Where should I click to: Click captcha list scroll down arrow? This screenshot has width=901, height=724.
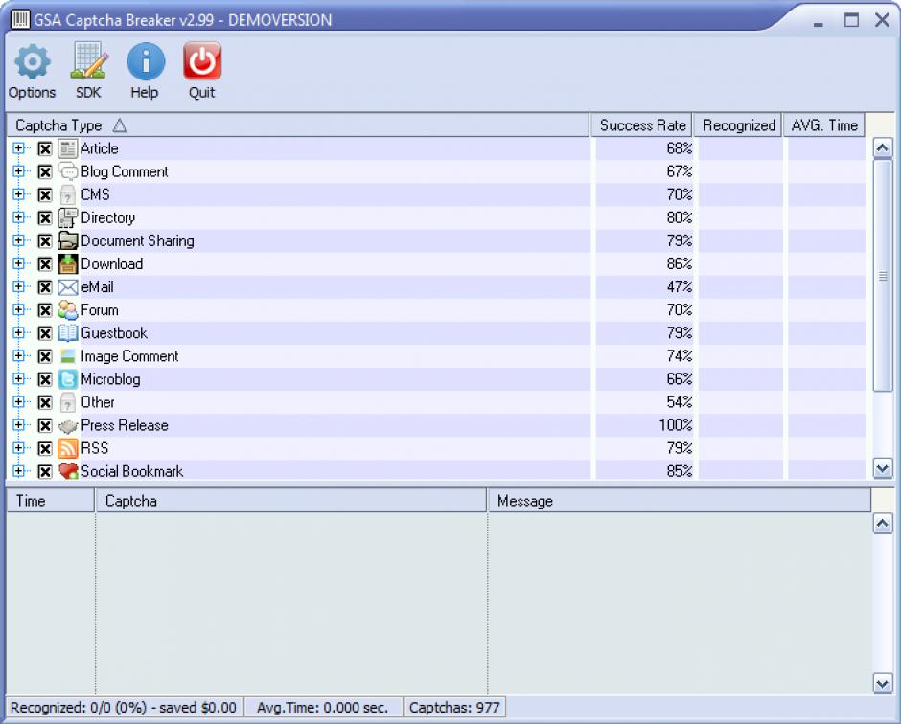883,468
